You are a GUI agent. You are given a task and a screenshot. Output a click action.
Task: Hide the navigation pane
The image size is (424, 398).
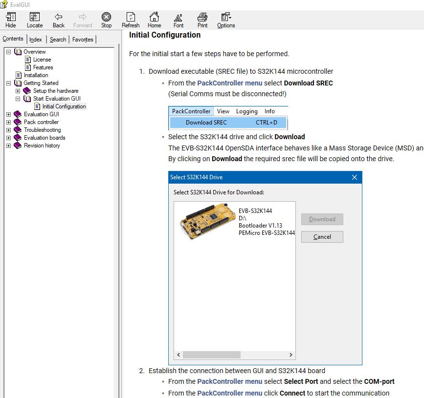[x=10, y=20]
